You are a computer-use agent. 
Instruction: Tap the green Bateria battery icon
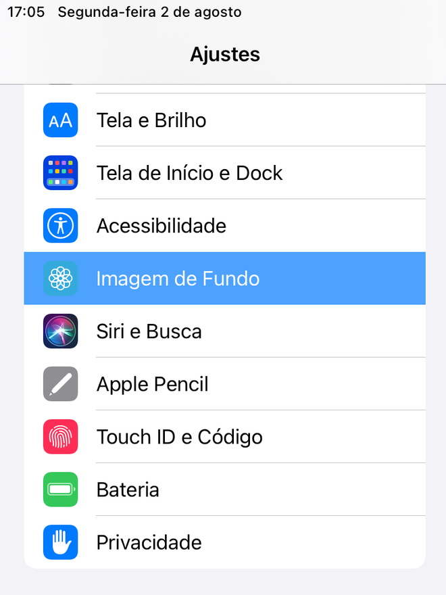(60, 489)
